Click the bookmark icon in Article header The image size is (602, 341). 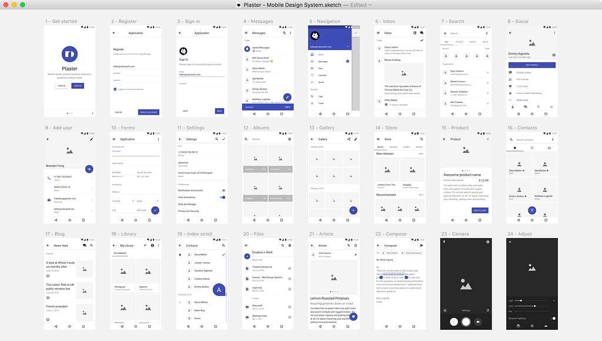pyautogui.click(x=356, y=245)
